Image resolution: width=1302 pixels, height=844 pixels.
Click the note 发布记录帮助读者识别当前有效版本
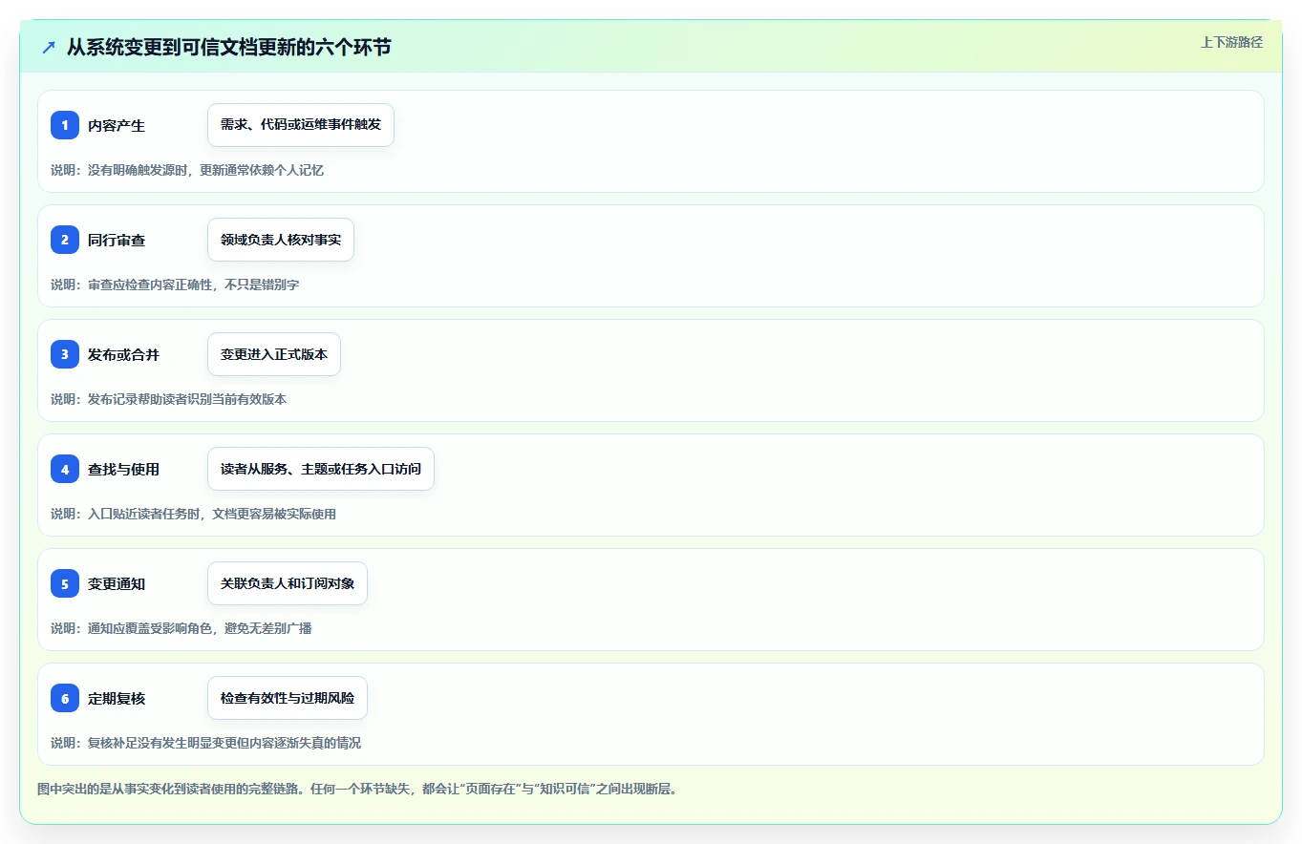(x=187, y=399)
